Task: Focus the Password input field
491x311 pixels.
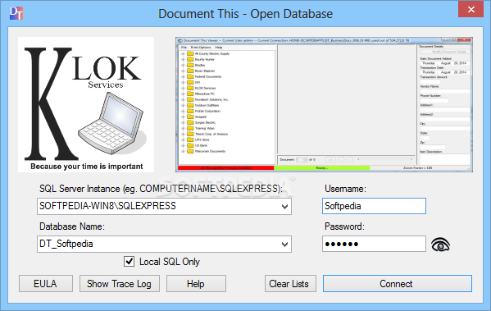Action: (374, 244)
